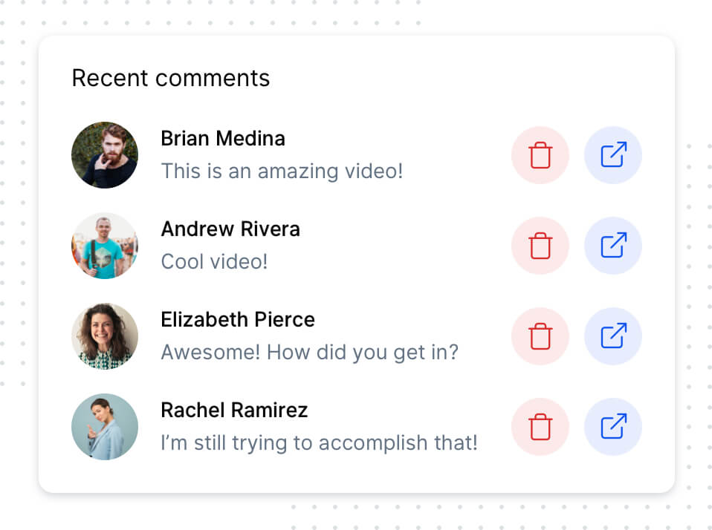
Task: Select Rachel Ramirez's avatar image
Action: click(x=104, y=427)
